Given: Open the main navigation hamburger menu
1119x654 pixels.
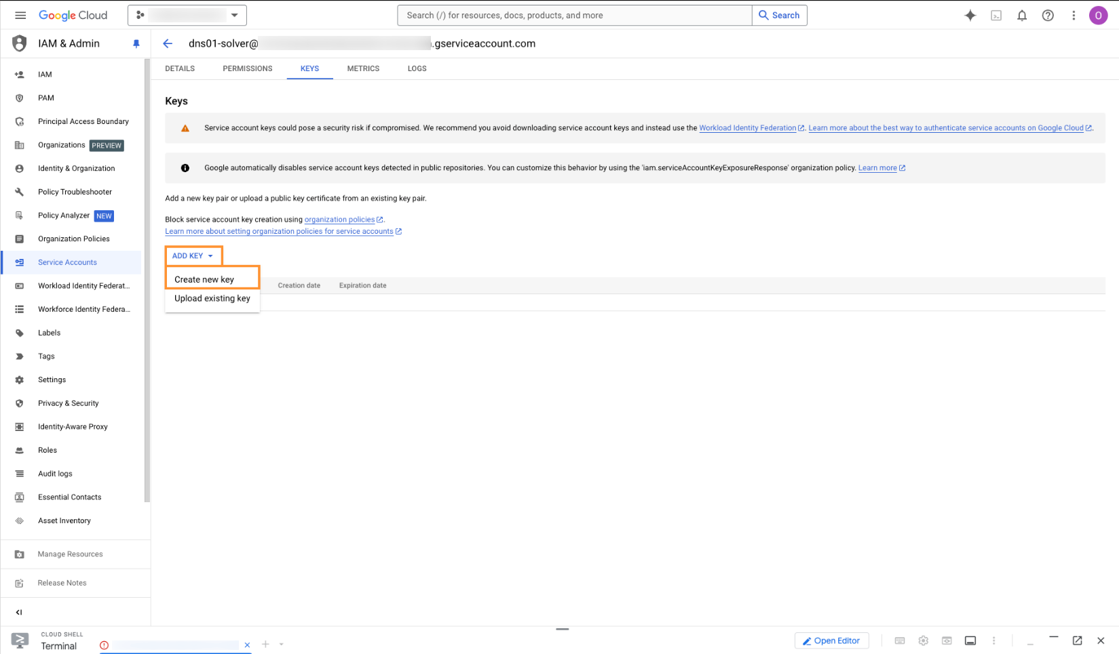Looking at the screenshot, I should 20,15.
